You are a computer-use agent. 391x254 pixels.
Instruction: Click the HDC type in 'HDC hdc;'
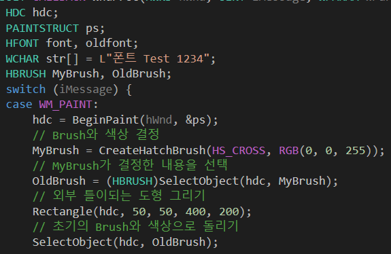16,13
